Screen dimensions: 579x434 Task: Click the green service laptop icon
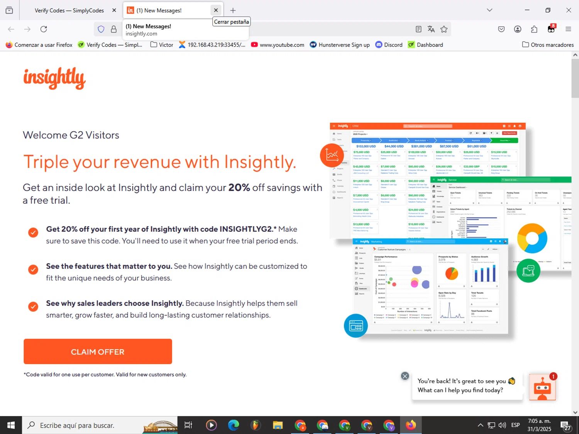[x=528, y=270]
